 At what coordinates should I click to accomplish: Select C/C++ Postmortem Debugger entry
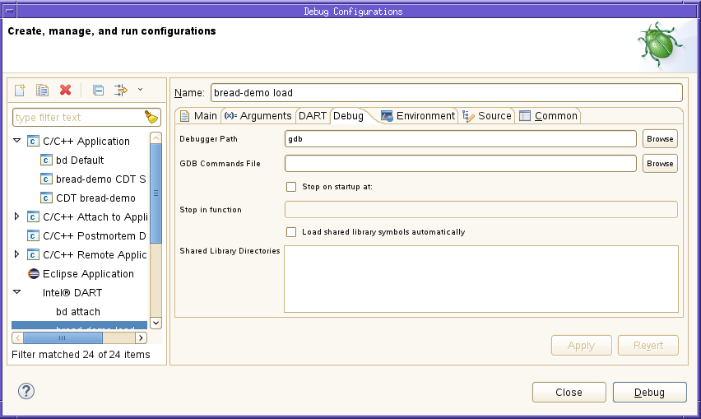95,235
